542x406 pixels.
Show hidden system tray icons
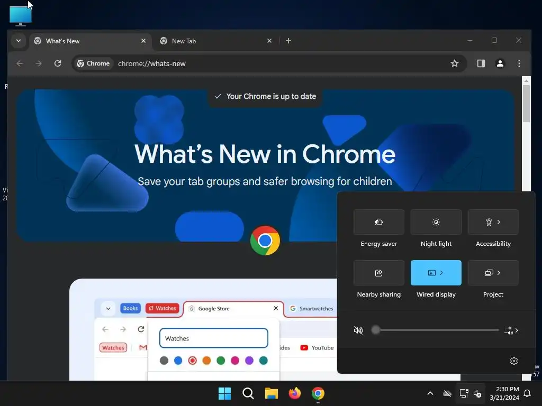pyautogui.click(x=430, y=393)
